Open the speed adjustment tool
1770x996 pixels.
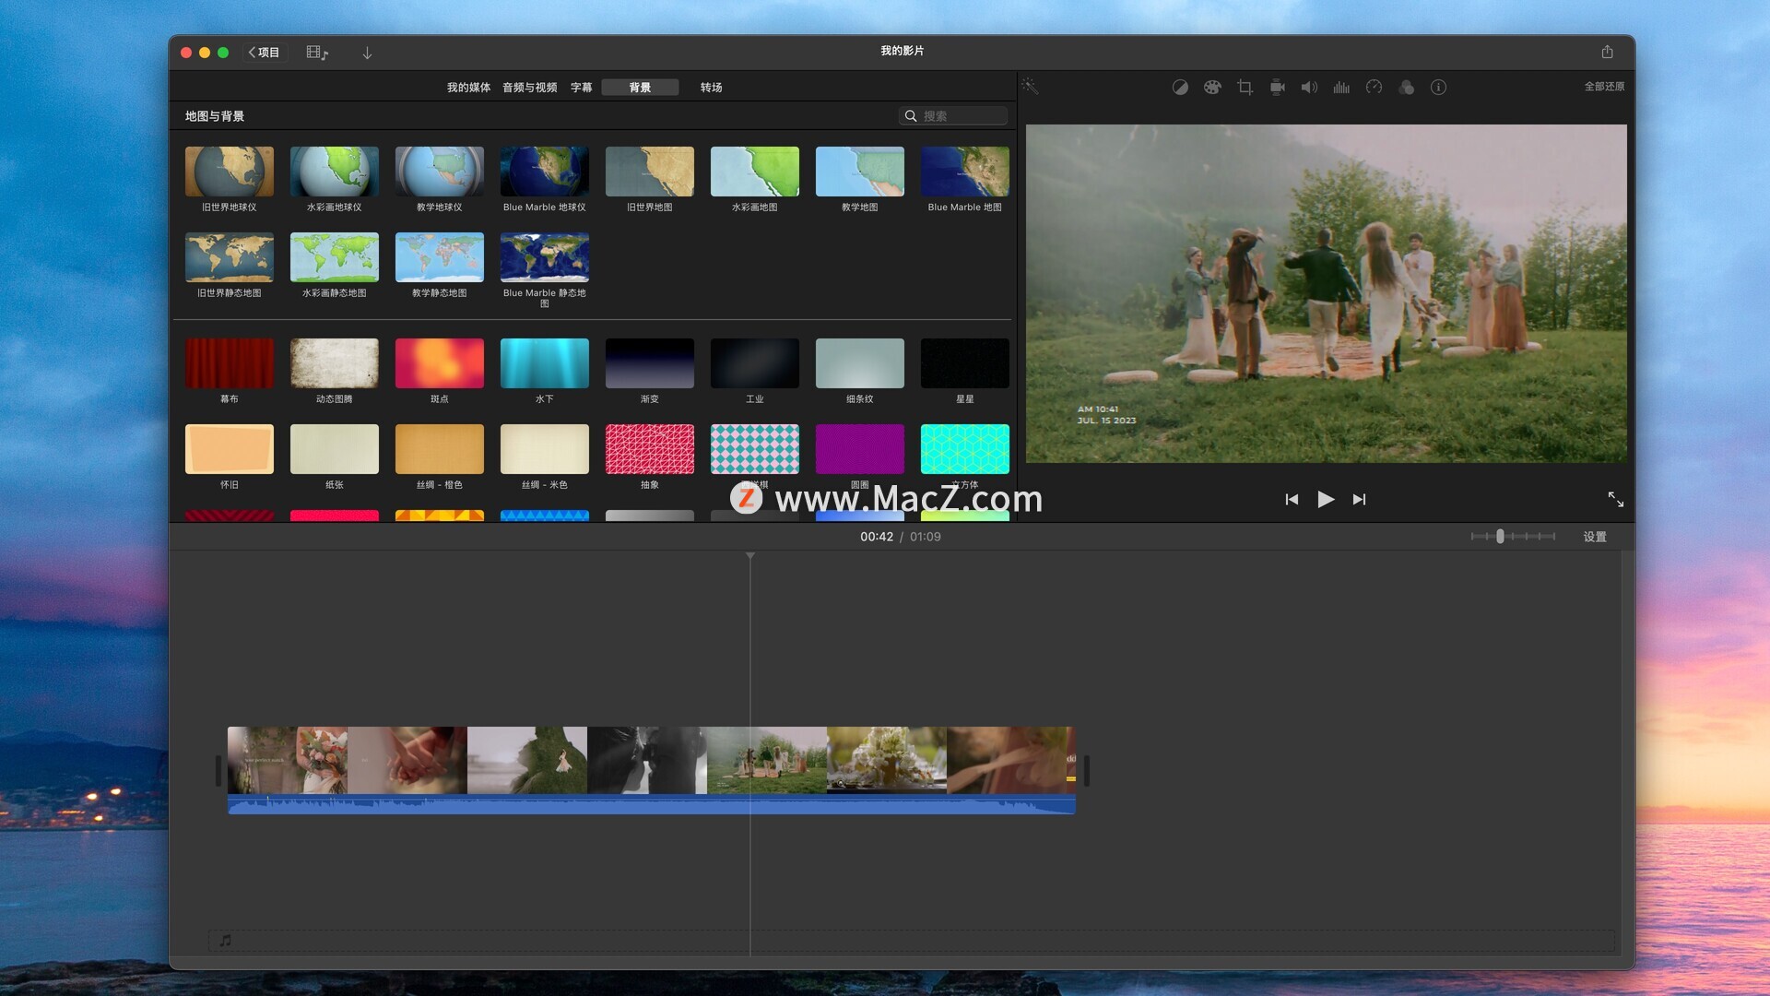(x=1374, y=88)
